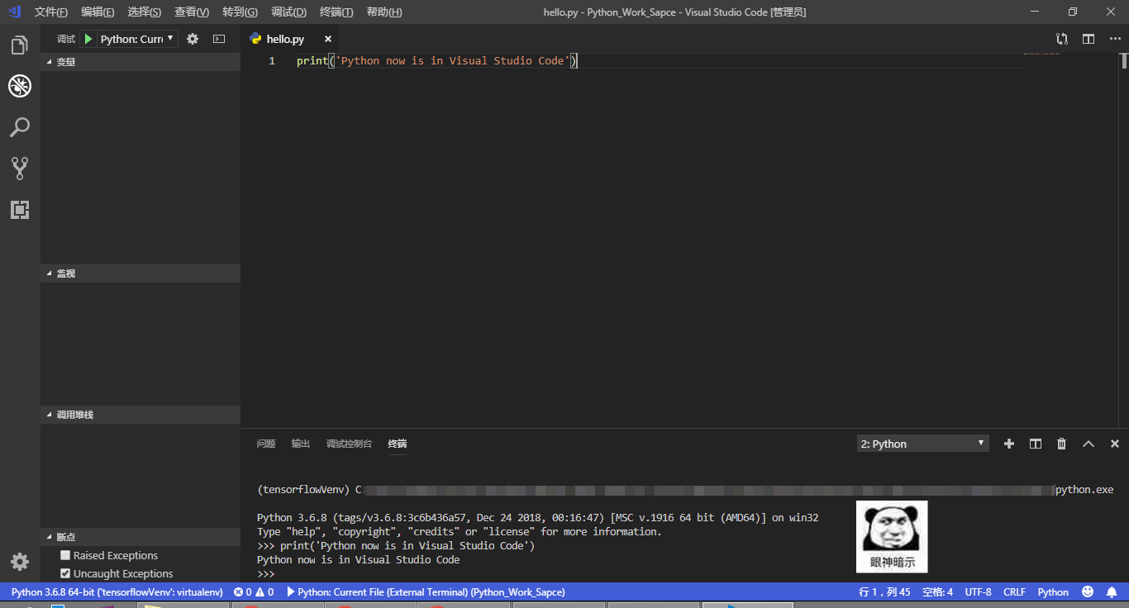Open the 转到(G) menu
This screenshot has height=608, width=1129.
240,12
